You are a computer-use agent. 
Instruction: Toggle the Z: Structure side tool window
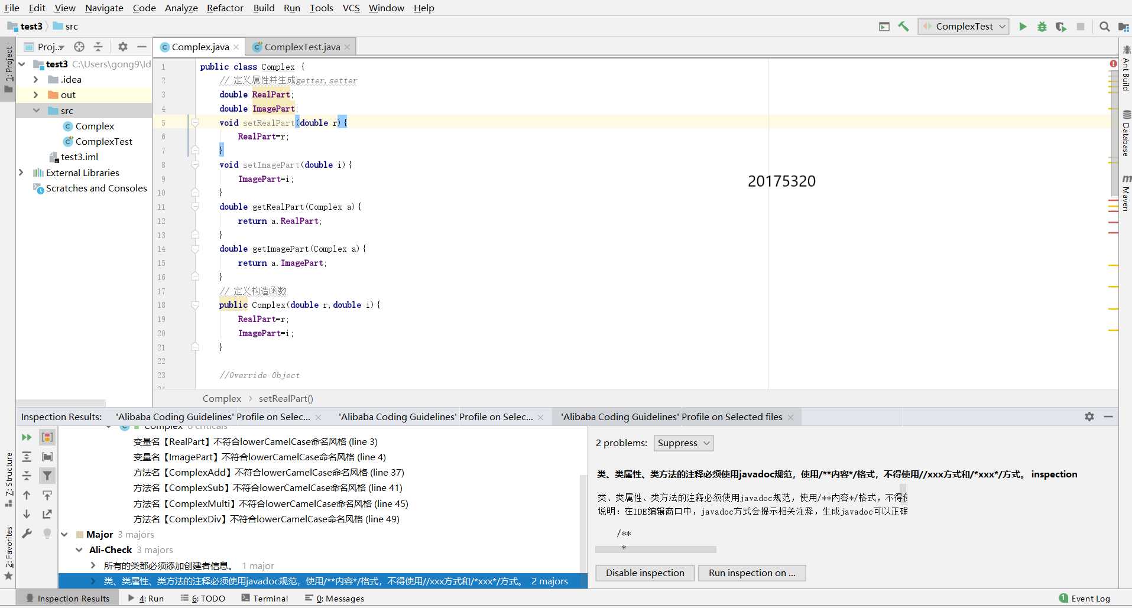pyautogui.click(x=8, y=480)
